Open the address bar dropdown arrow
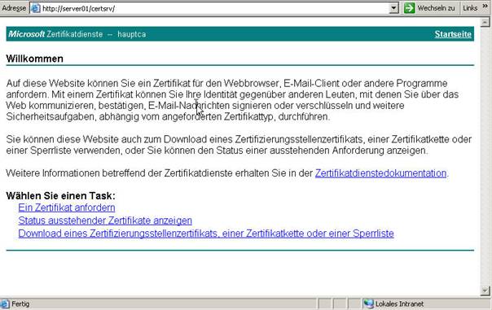492x310 pixels. 393,8
